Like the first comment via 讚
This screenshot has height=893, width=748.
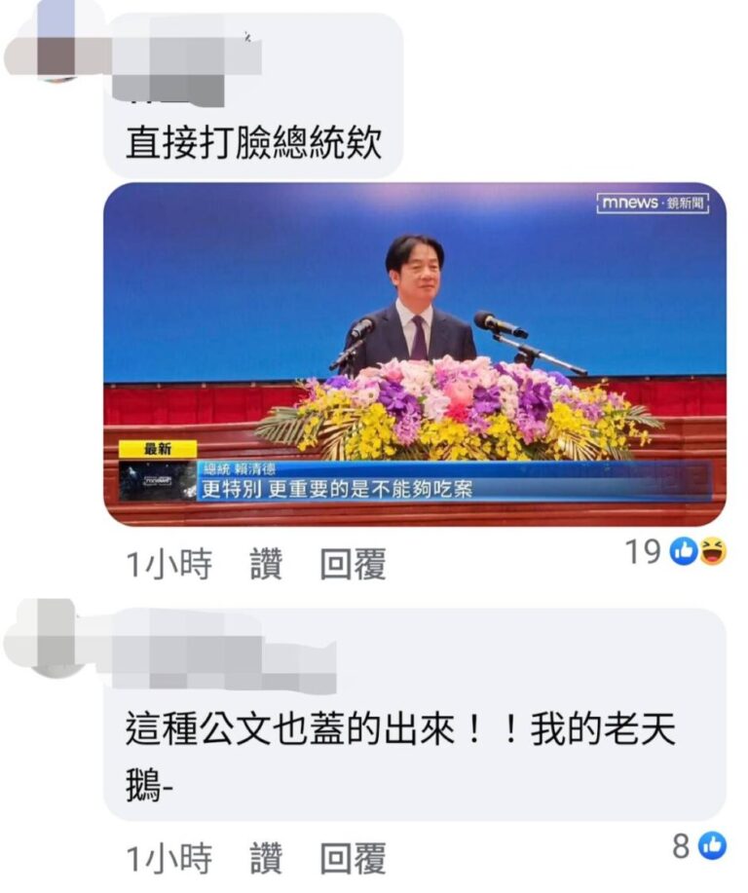(267, 564)
